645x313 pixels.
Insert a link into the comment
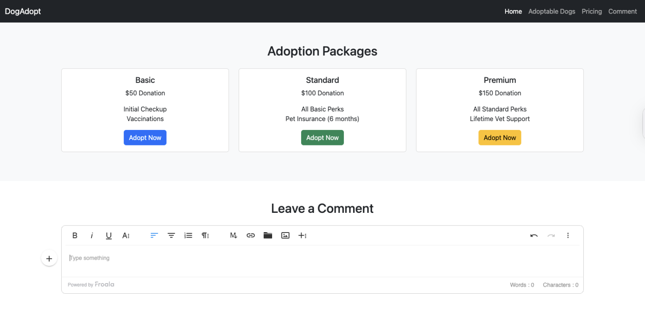pyautogui.click(x=251, y=235)
